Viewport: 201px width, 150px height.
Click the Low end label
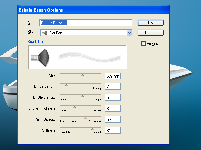point(63,99)
